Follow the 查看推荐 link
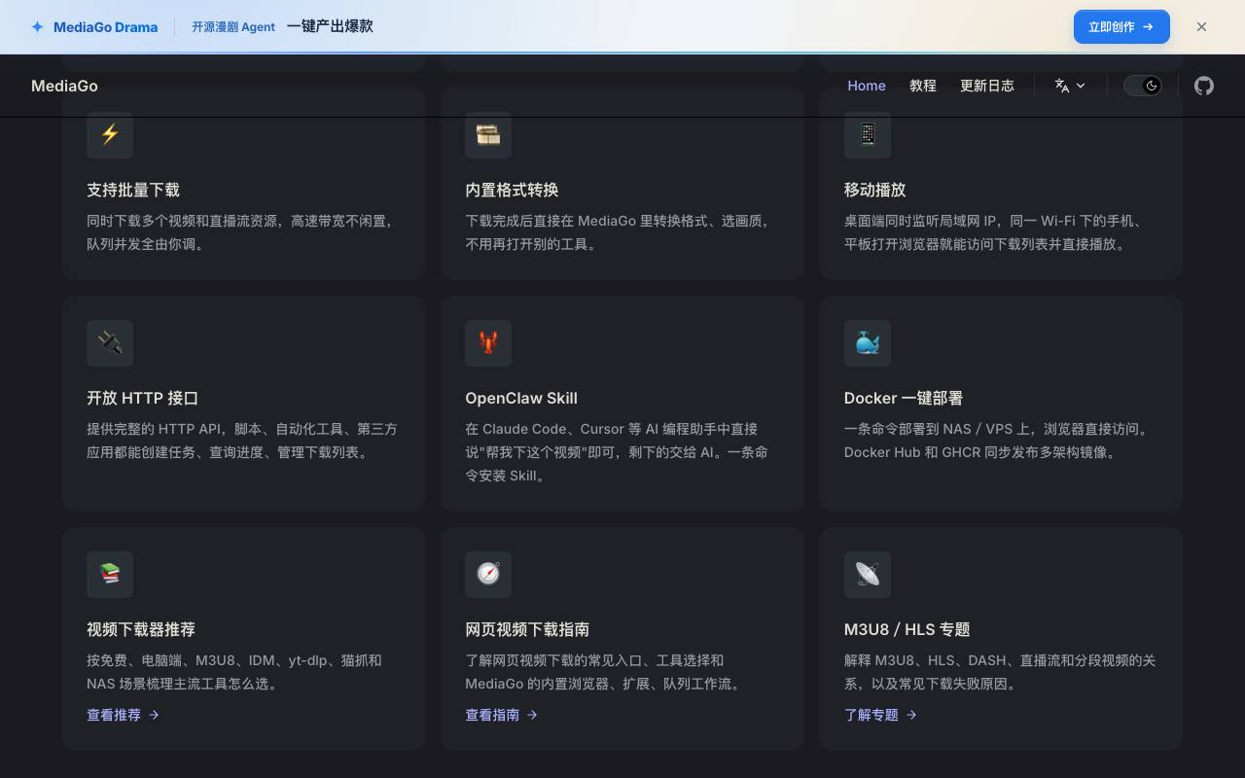1245x778 pixels. (x=124, y=715)
